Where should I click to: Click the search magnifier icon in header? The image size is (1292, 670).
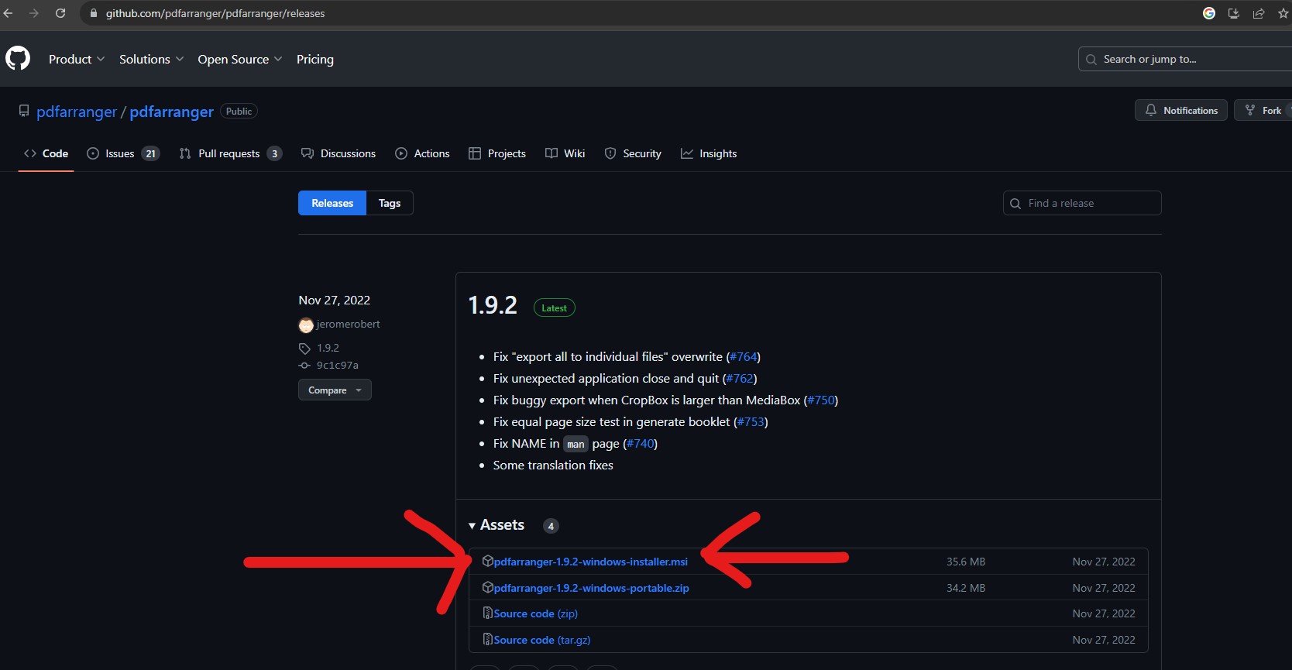tap(1091, 59)
